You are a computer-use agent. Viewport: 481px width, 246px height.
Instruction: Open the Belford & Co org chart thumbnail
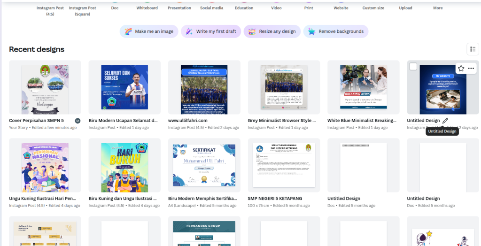tap(45, 231)
